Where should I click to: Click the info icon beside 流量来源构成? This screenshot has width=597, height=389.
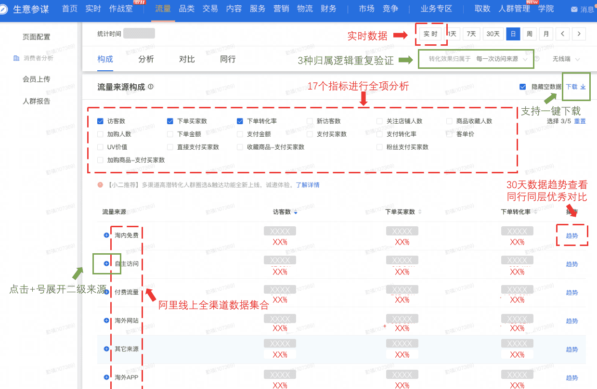[151, 87]
